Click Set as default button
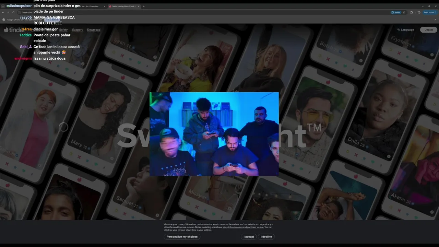Screen dimensions: 439x247 click(x=51, y=20)
